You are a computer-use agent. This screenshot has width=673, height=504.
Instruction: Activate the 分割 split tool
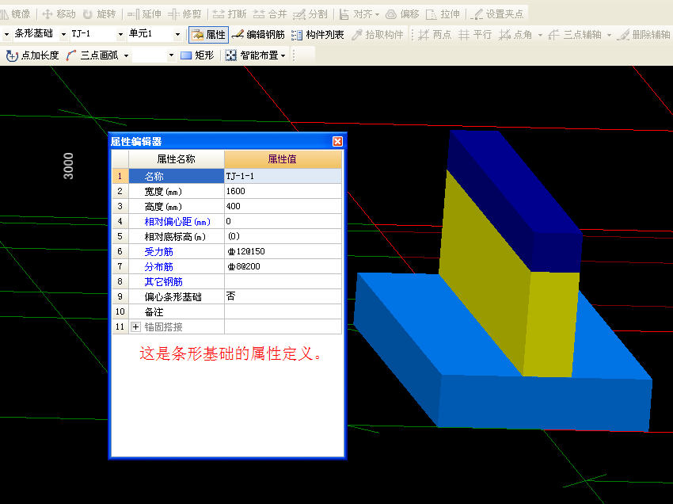pos(310,14)
